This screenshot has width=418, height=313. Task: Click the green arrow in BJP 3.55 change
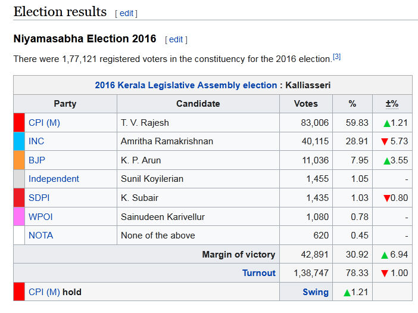[386, 161]
